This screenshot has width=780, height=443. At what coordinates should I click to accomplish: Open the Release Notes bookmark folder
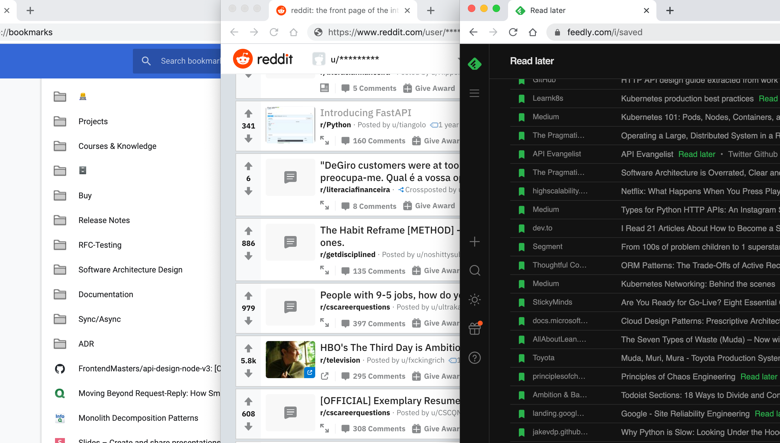[x=104, y=220]
